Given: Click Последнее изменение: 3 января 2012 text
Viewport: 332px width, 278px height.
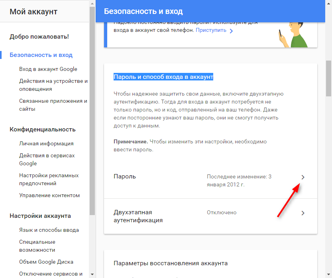Looking at the screenshot, I should coord(239,180).
